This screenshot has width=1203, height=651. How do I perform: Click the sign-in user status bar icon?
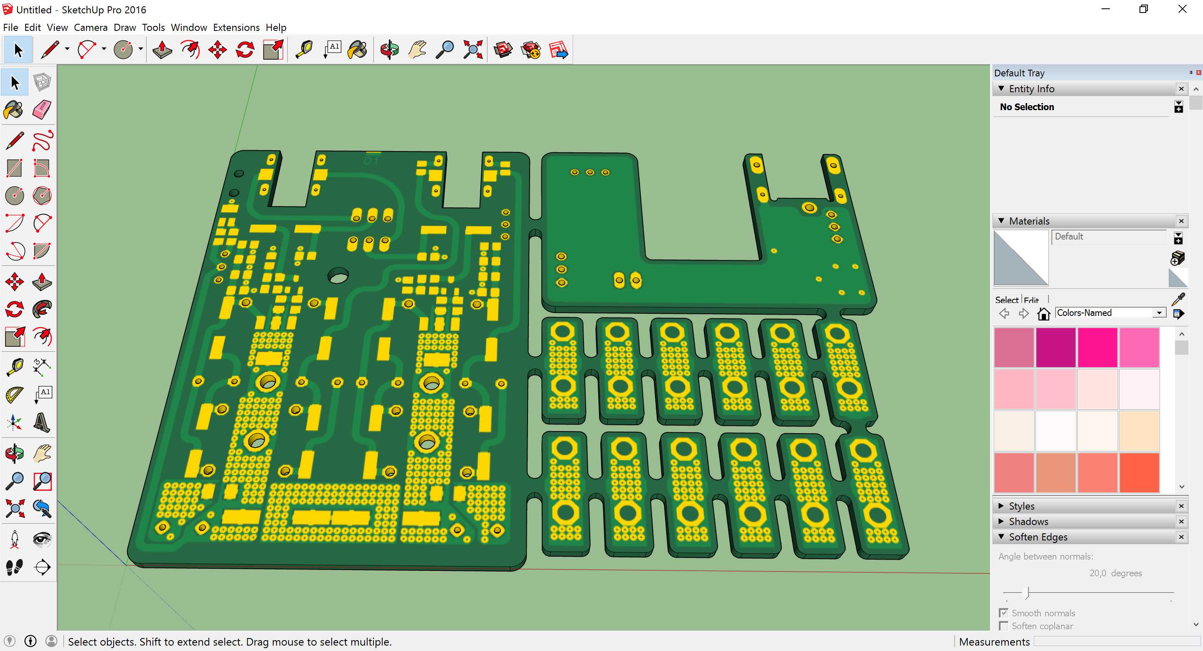point(52,641)
